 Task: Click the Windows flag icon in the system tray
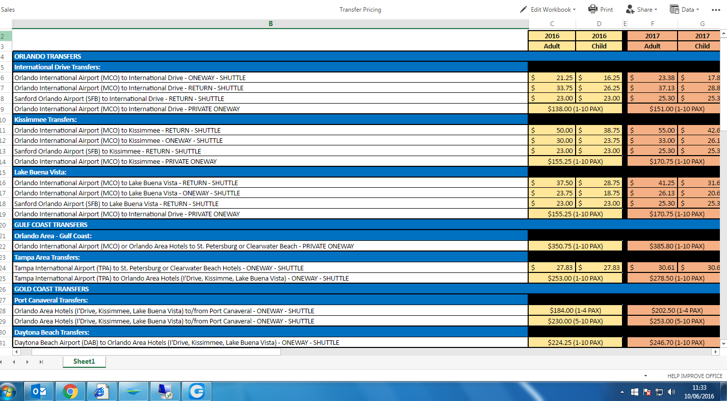(635, 392)
